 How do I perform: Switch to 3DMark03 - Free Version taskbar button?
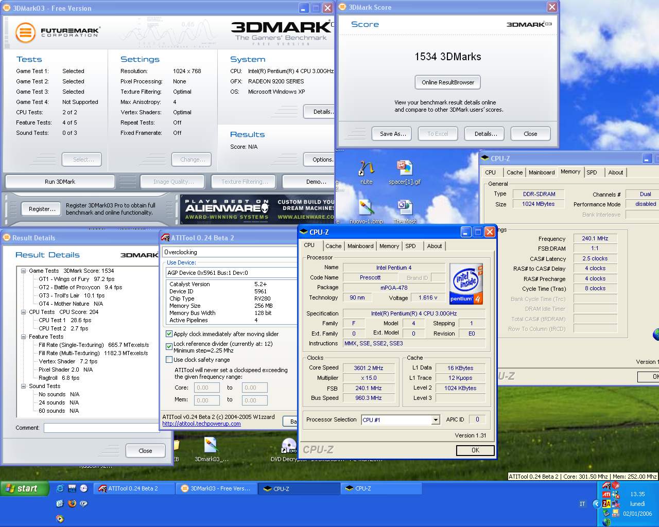coord(217,488)
